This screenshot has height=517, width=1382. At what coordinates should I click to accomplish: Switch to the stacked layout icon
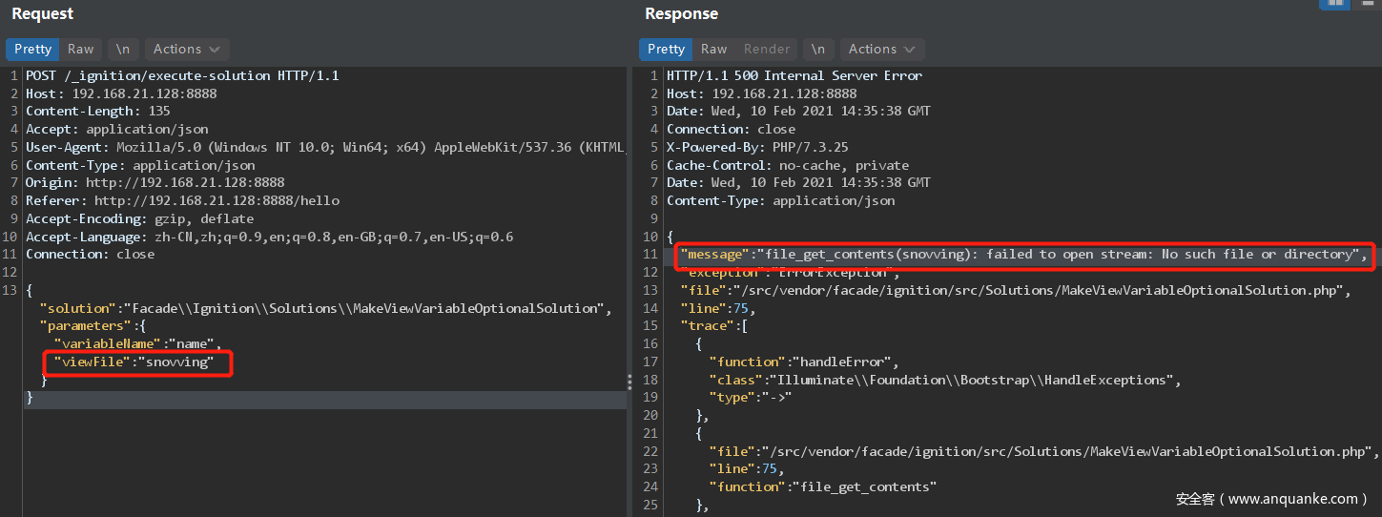(1366, 4)
